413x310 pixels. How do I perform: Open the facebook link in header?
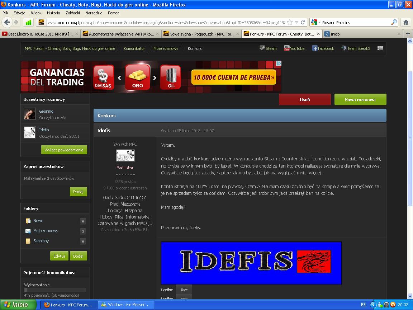click(x=323, y=48)
